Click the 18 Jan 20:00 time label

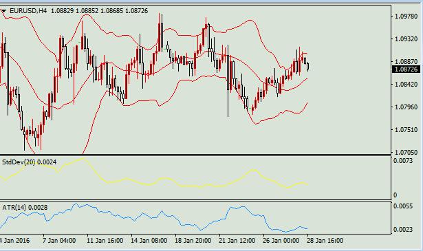(193, 241)
